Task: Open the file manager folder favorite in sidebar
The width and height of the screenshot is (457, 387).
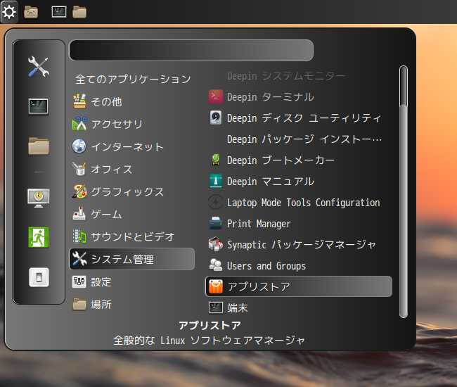Action: point(39,146)
